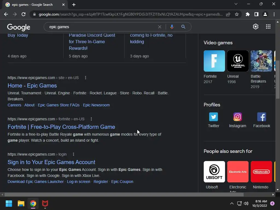Clear the search box text

click(160, 27)
